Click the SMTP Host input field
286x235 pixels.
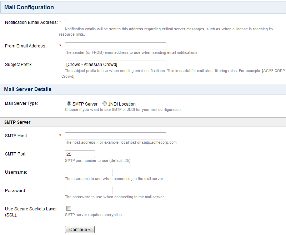[115, 136]
